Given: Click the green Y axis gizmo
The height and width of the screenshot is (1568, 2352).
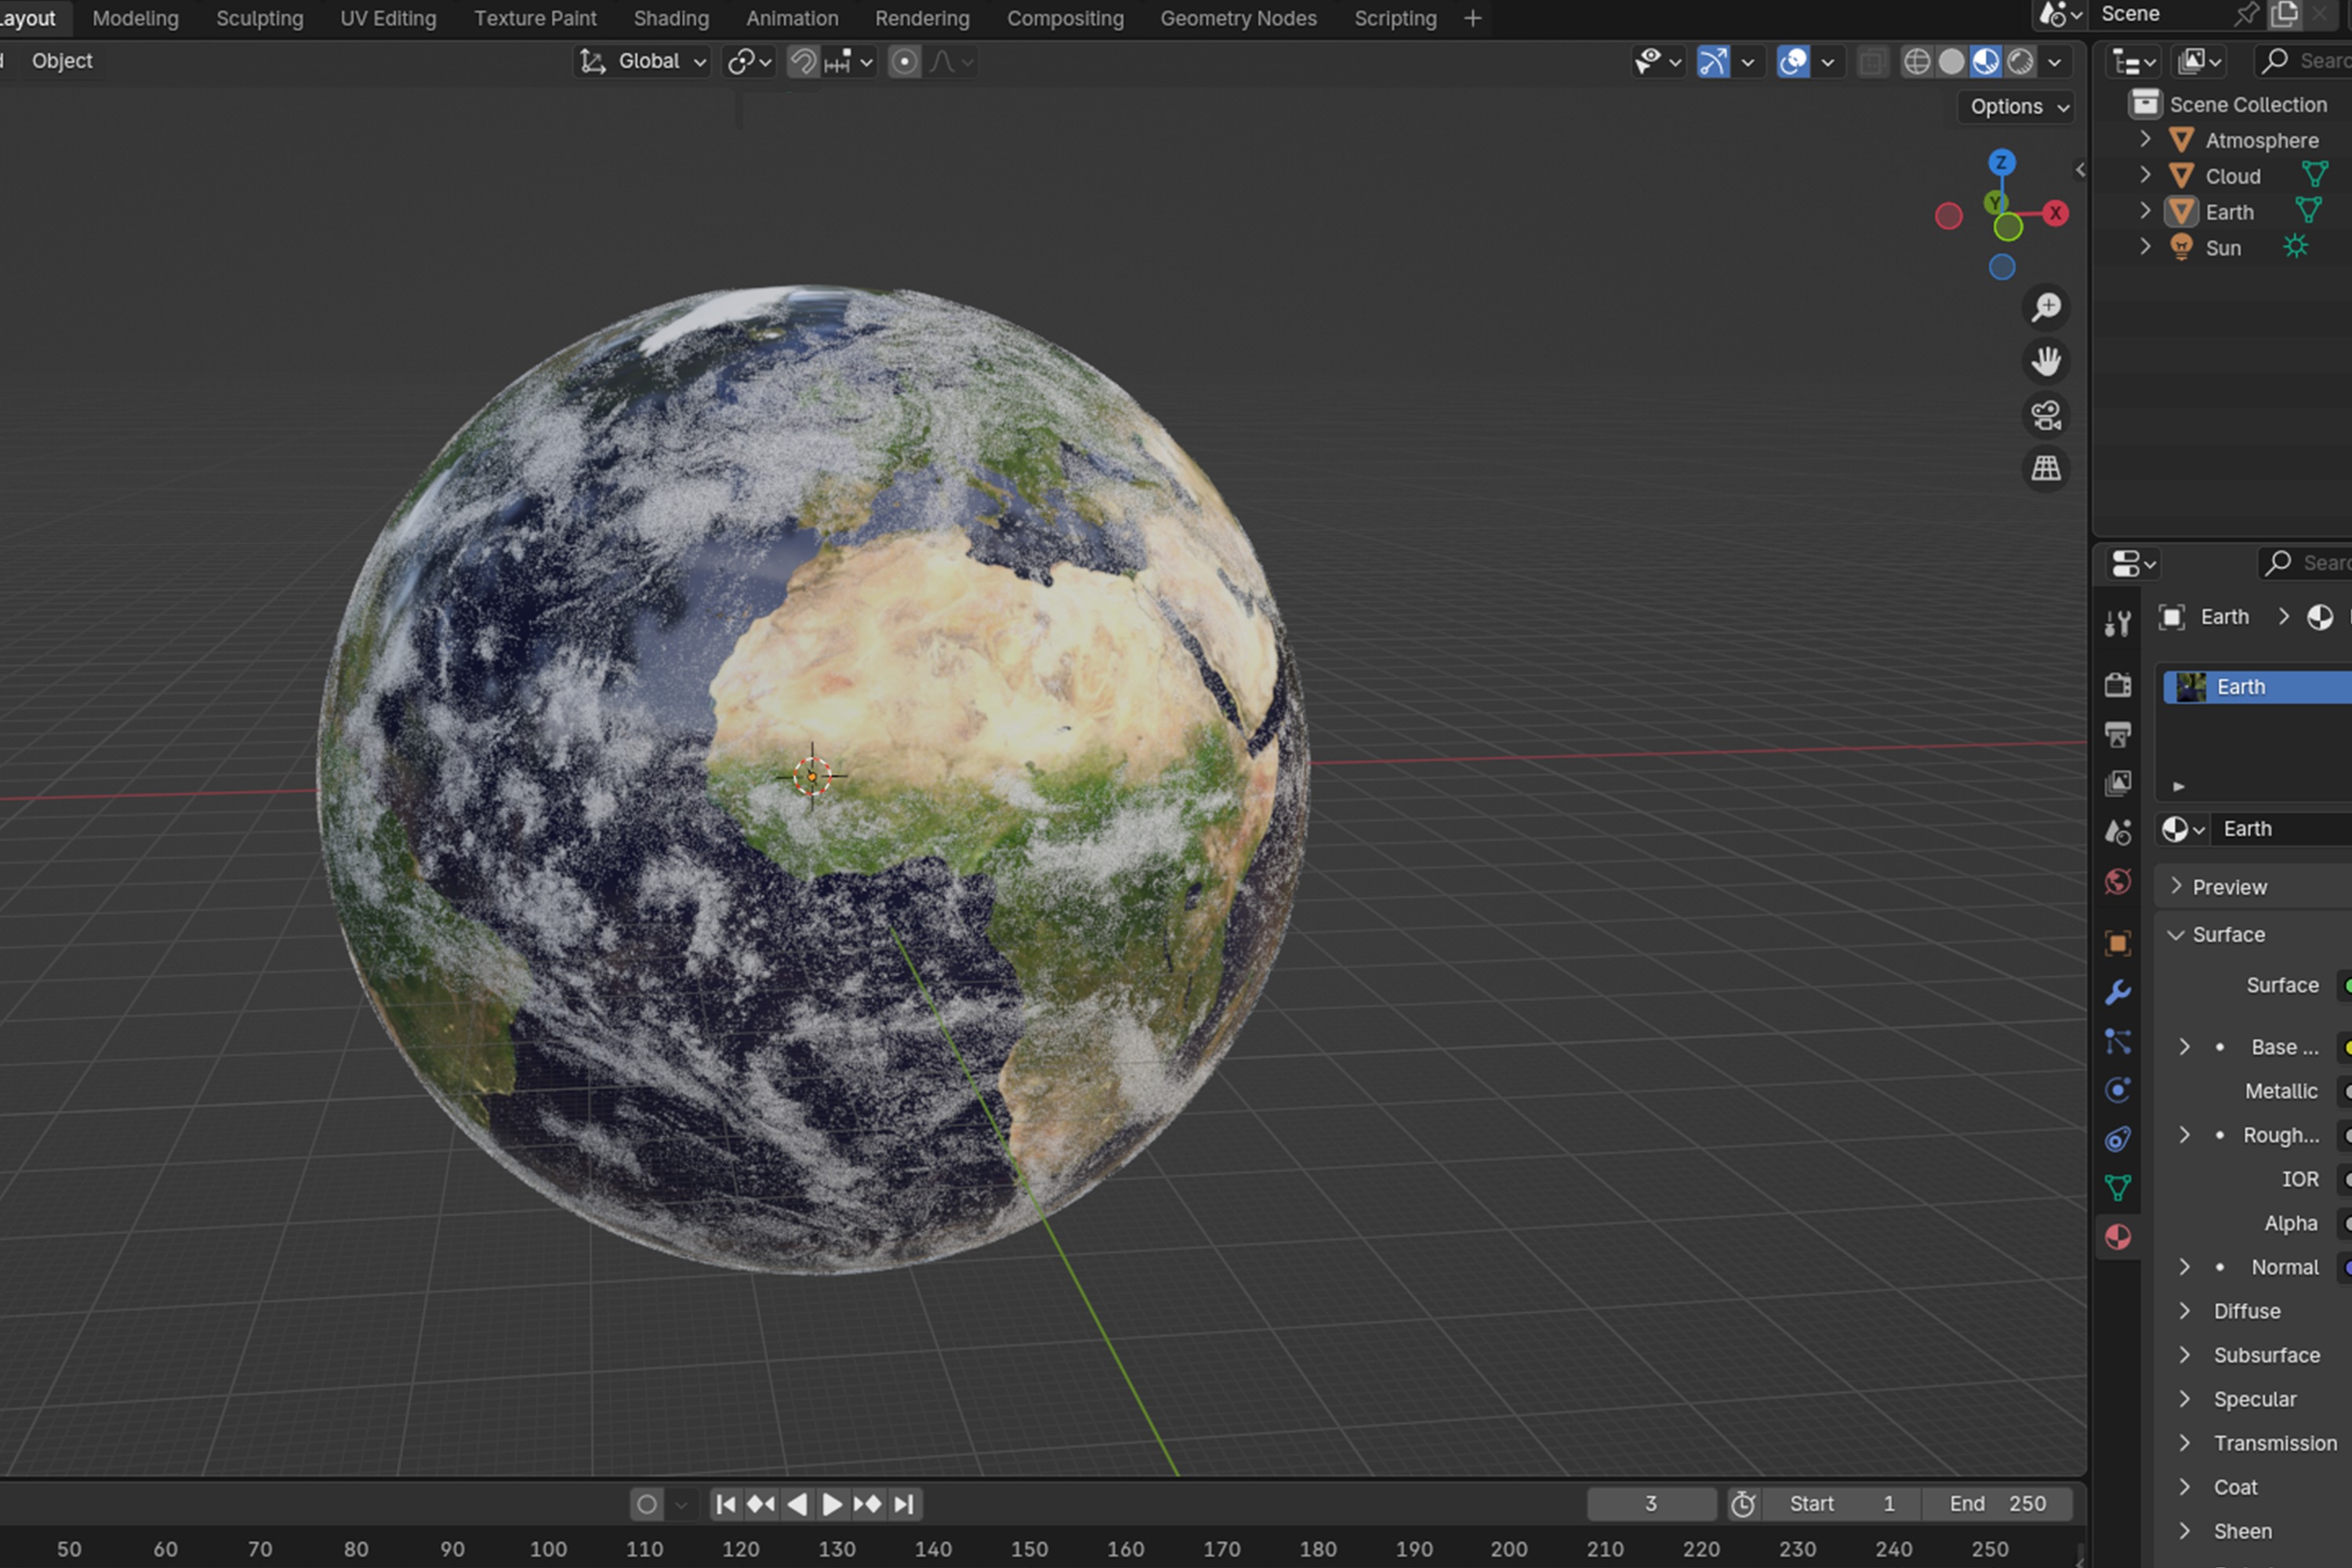Looking at the screenshot, I should (1995, 203).
